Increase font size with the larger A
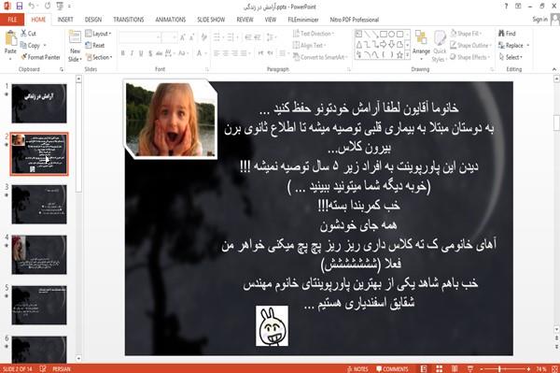This screenshot has height=373, width=560. [183, 37]
